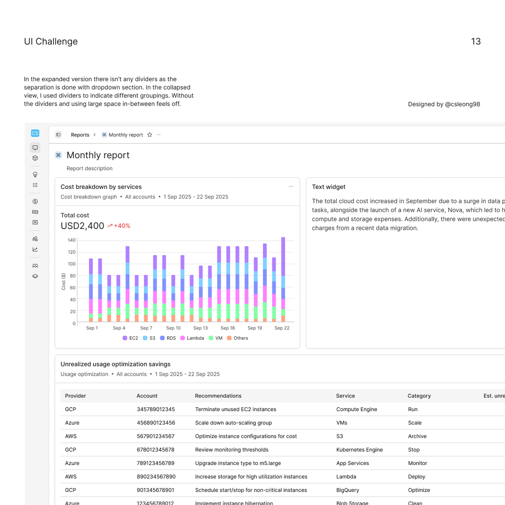
Task: Click the CS workspace logo
Action: 35,133
